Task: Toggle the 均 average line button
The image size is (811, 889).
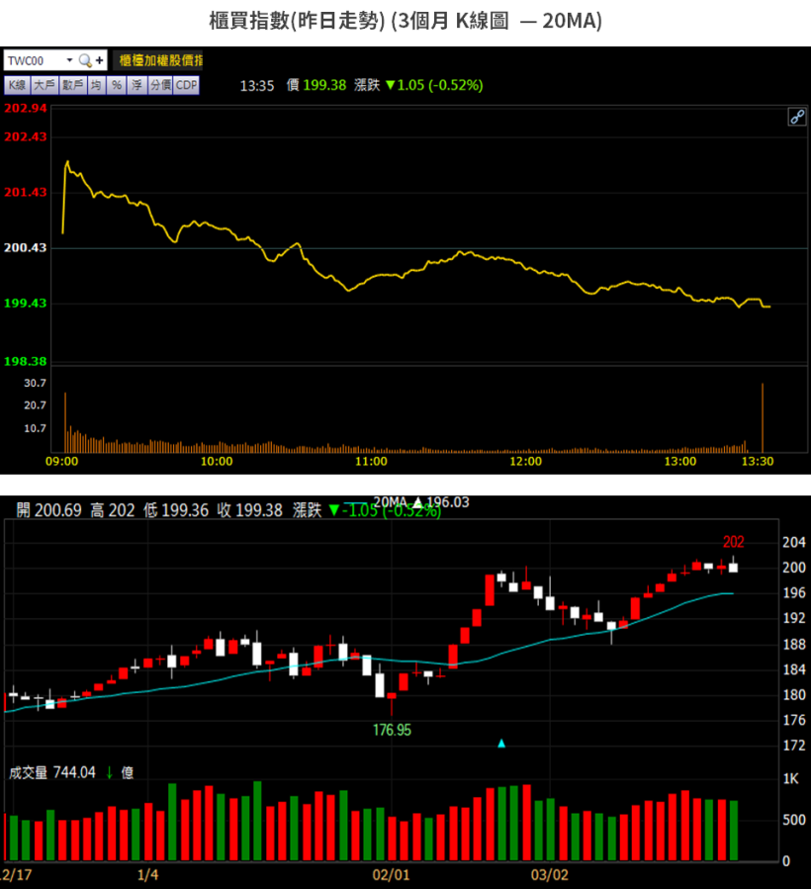Action: [x=96, y=86]
